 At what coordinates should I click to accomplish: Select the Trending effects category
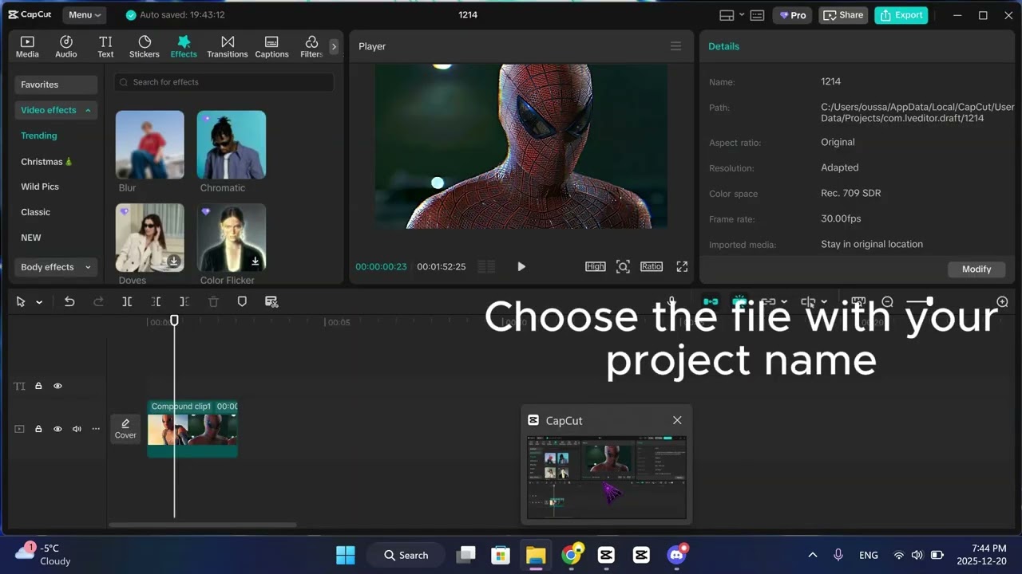(x=39, y=136)
